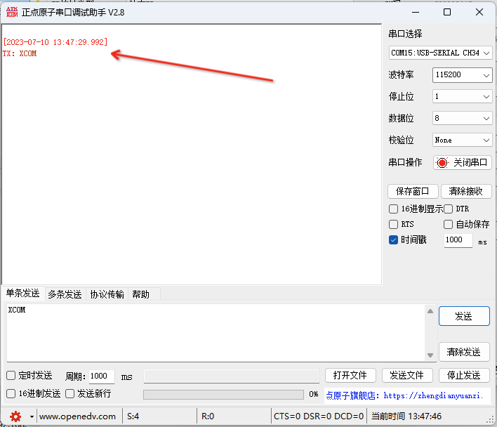Click the 发送文件 send file button

coord(407,376)
